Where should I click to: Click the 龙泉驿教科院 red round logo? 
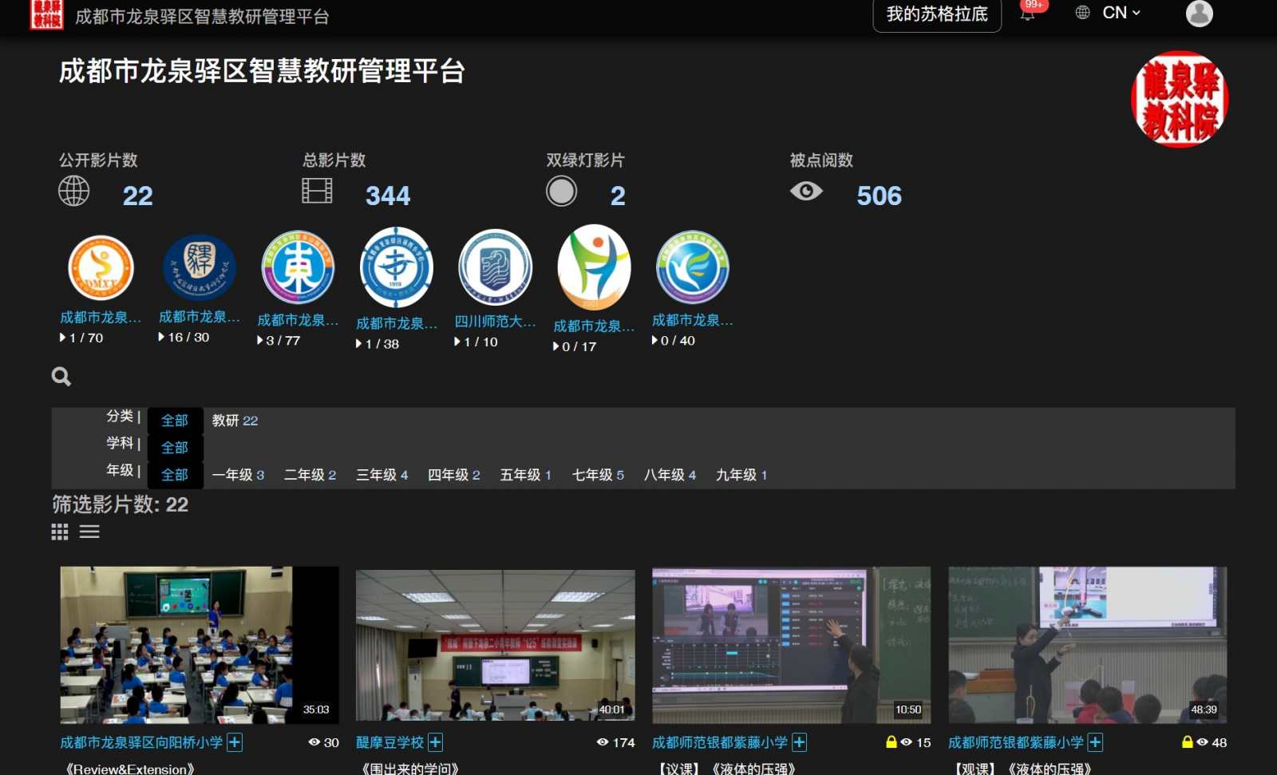point(1179,100)
